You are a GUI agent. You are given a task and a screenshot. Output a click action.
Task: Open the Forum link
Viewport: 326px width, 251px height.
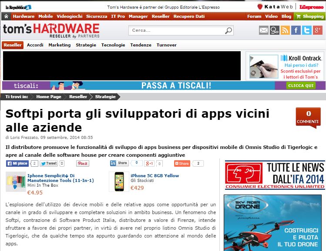pos(254,17)
